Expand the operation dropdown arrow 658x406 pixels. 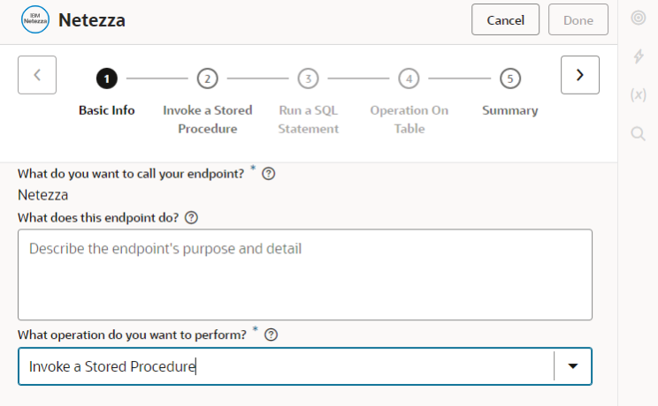click(x=573, y=365)
